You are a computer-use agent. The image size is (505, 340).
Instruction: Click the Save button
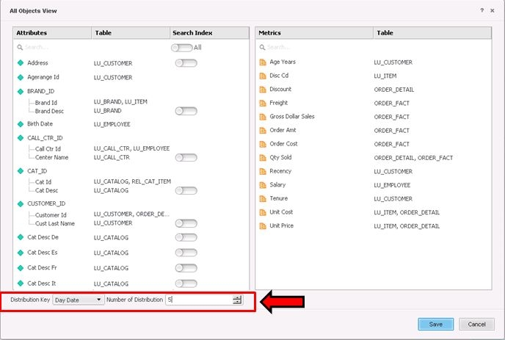click(x=435, y=324)
